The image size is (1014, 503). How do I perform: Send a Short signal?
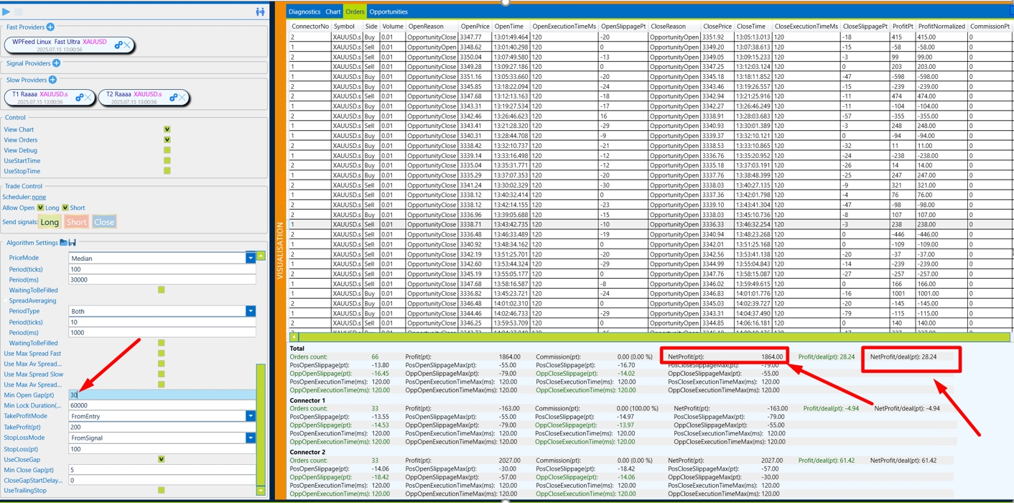point(76,222)
